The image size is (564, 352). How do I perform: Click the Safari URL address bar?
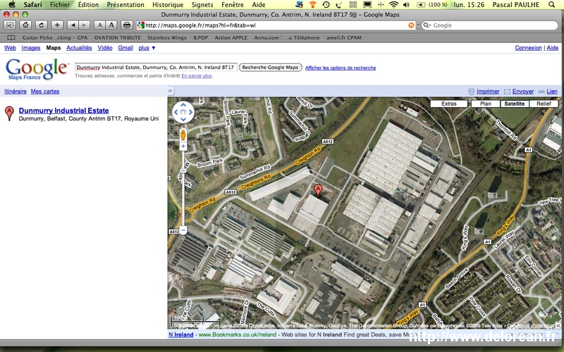pyautogui.click(x=276, y=25)
